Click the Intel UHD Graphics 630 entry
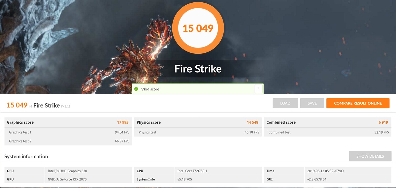 coord(67,171)
